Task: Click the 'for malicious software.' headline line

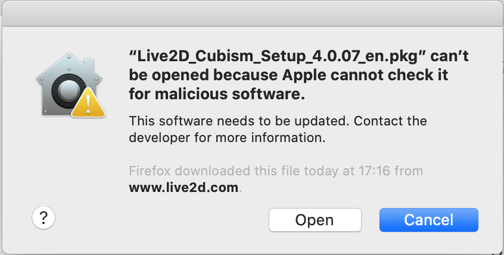Action: pyautogui.click(x=217, y=95)
